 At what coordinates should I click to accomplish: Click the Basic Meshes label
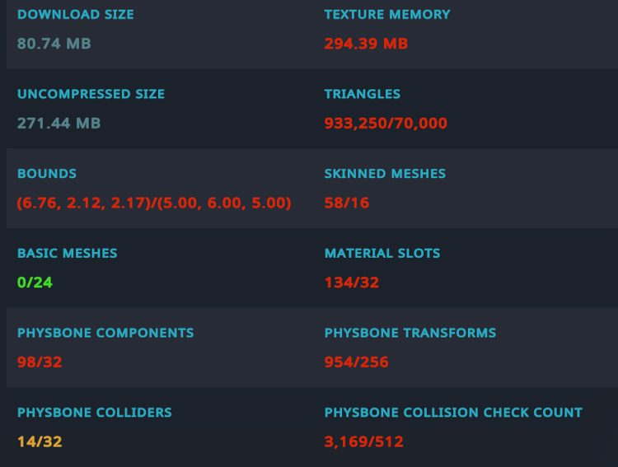tap(67, 254)
